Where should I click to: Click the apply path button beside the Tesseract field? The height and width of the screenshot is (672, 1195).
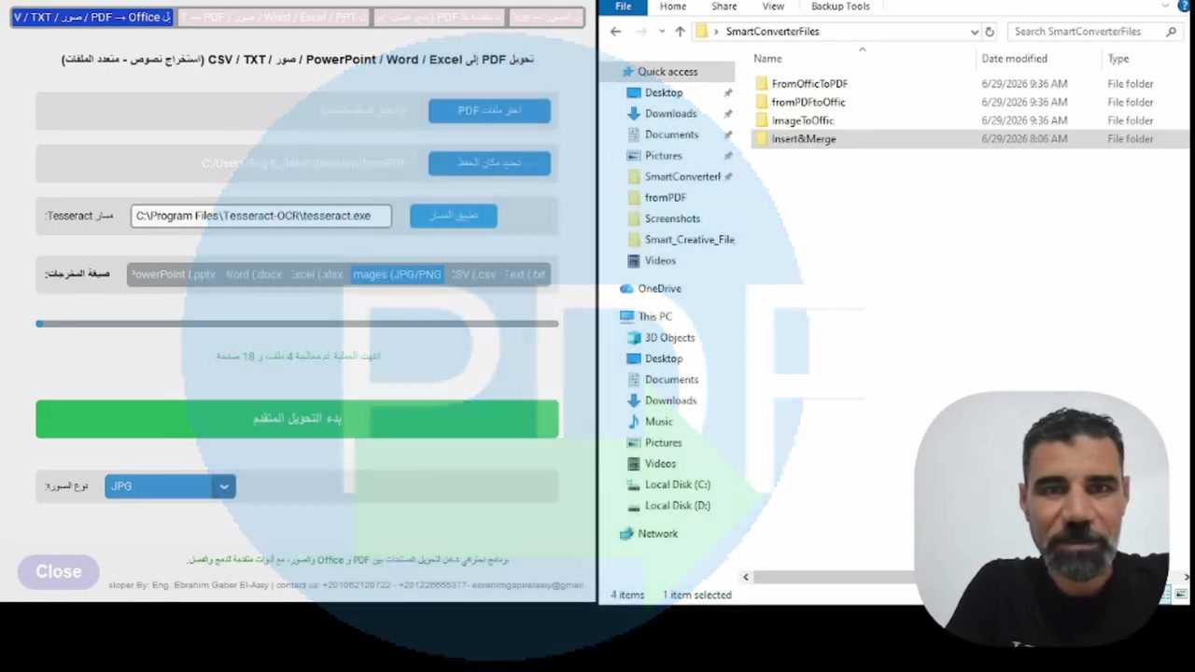tap(454, 216)
